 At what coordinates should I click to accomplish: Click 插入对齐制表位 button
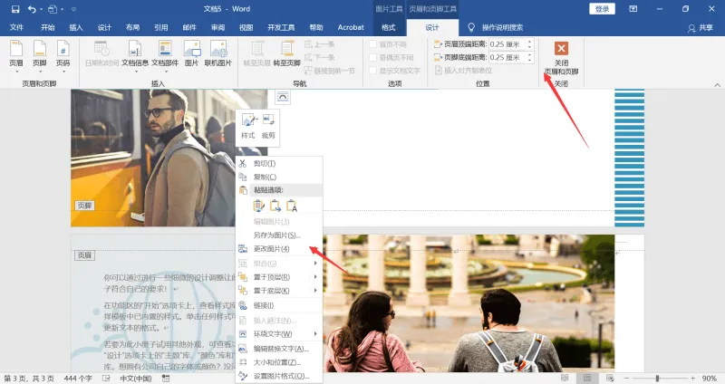pos(464,71)
